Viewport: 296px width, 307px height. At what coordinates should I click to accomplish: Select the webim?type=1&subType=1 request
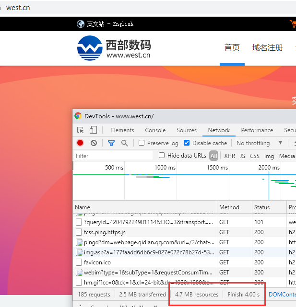[184, 273]
